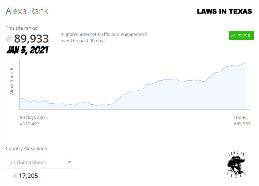Click the global internet traffic description text
This screenshot has height=186, width=259.
click(x=104, y=37)
